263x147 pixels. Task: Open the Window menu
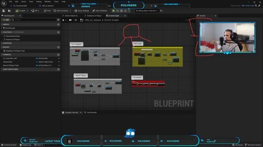click(x=48, y=2)
